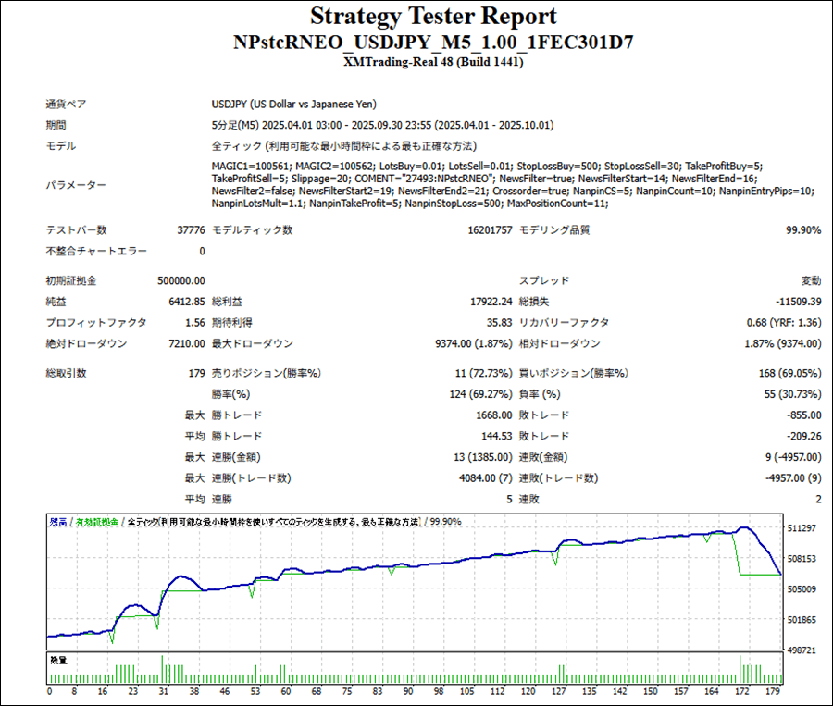The height and width of the screenshot is (706, 833).
Task: Click the XMTrading-Real 48 build line
Action: pos(433,62)
